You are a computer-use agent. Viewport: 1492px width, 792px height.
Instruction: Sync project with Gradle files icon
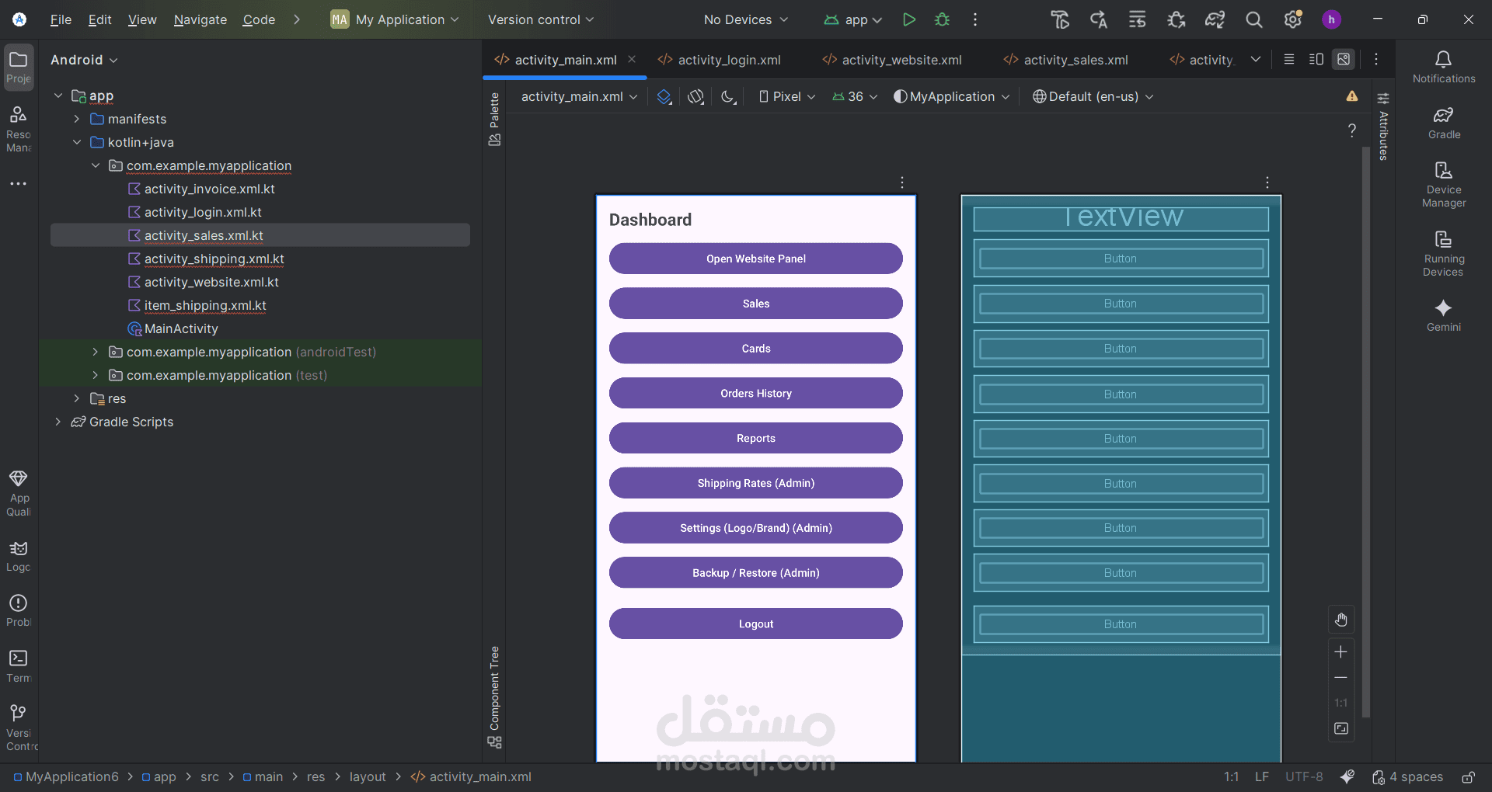(x=1215, y=19)
